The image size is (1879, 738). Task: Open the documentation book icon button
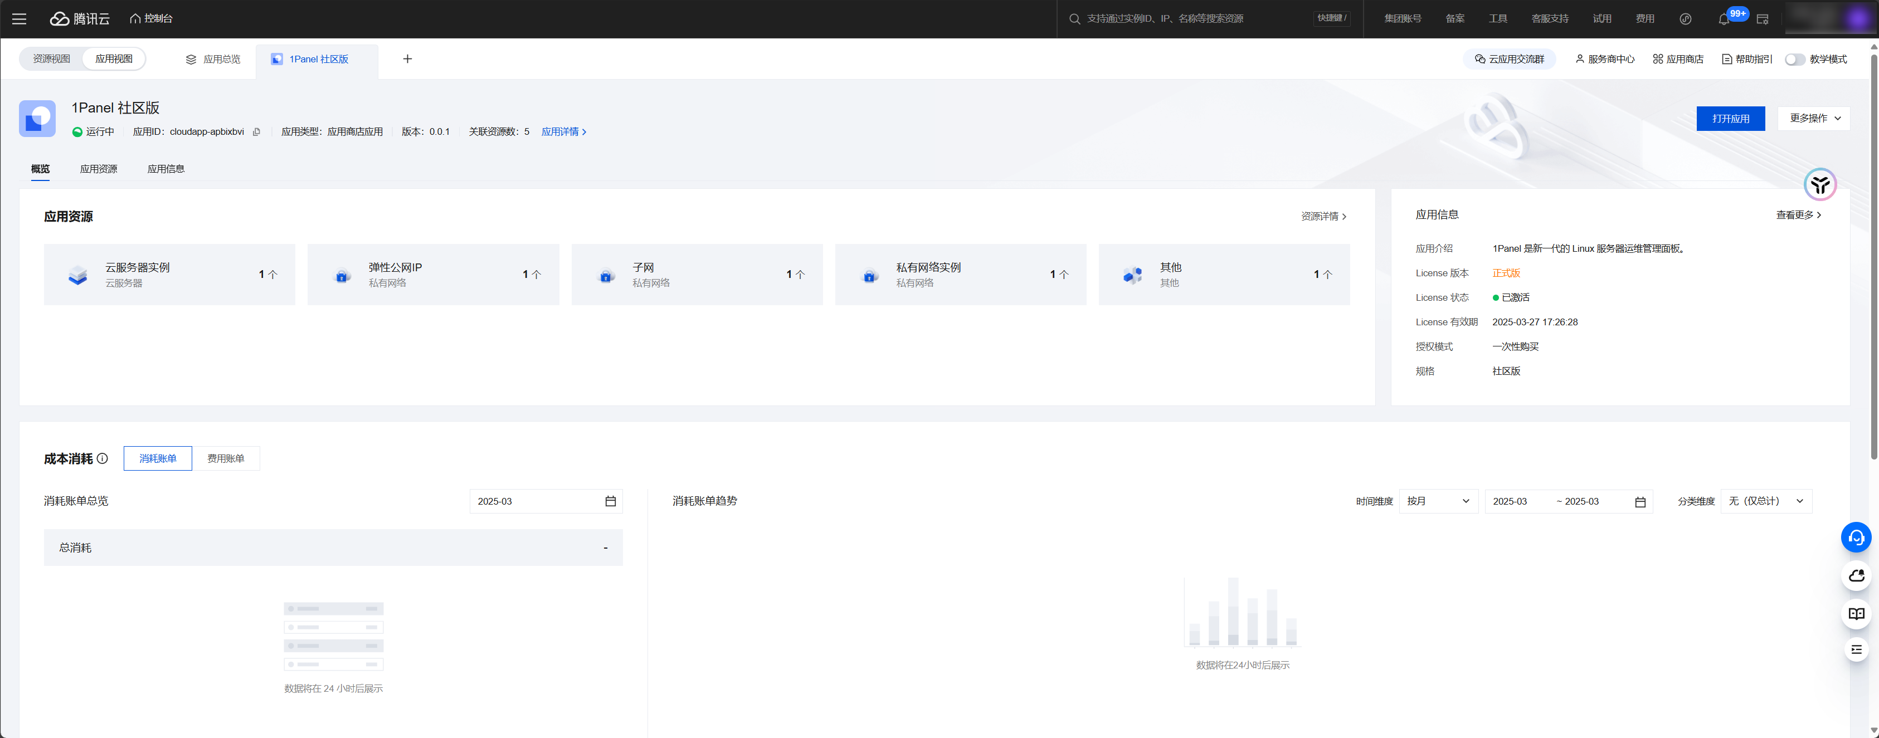(1856, 614)
